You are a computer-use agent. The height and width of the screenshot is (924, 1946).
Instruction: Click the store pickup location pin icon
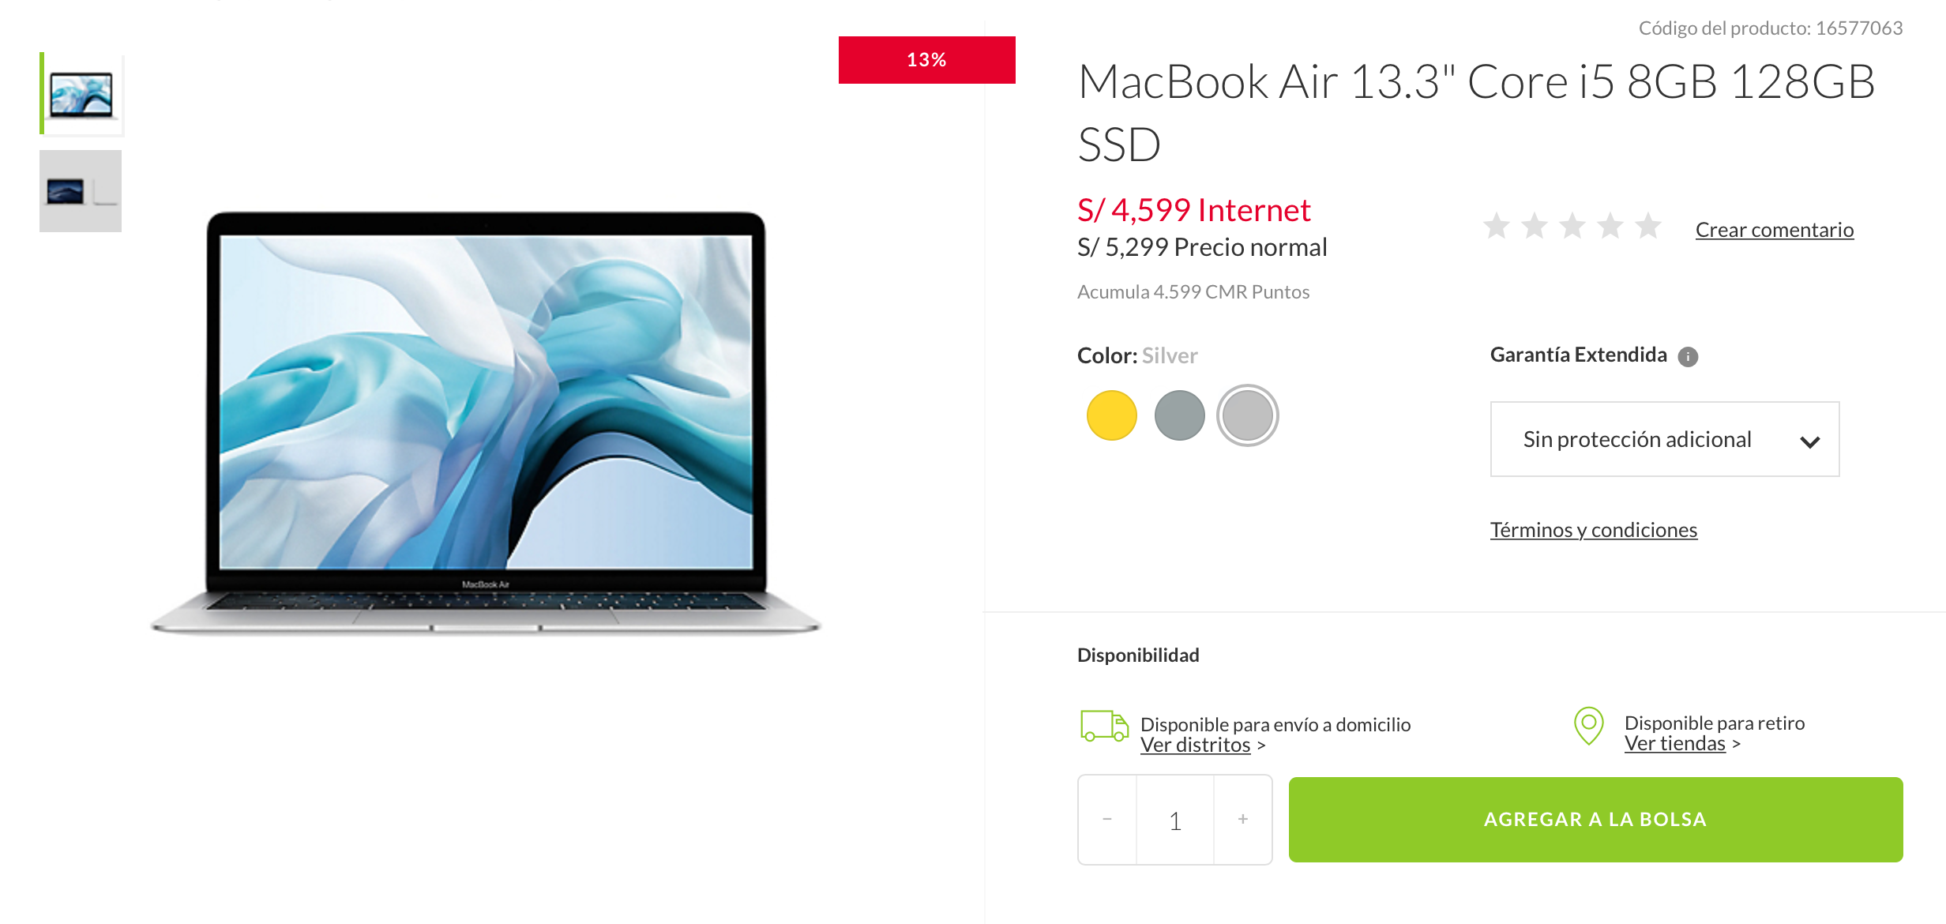pos(1588,726)
